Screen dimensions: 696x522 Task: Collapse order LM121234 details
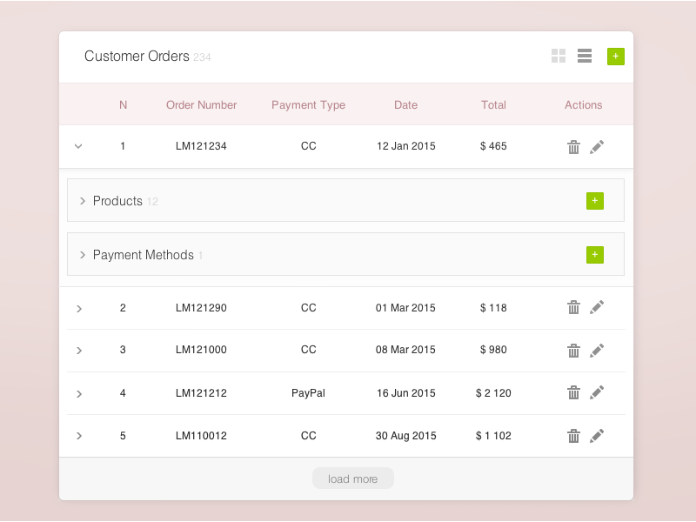coord(78,146)
